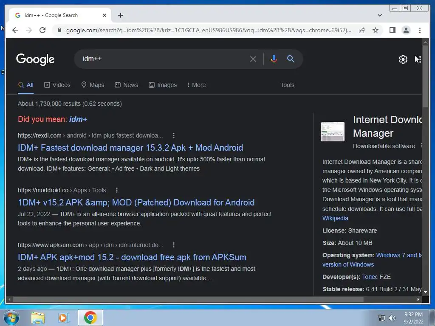Viewport: 435px width, 326px height.
Task: Click the padlock site info icon
Action: click(x=59, y=30)
